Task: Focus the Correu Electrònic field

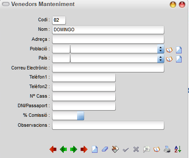Action: click(108, 68)
